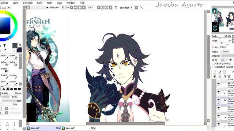Screen dimensions: 234x131
Task: Rotate canvas counterclockwise button
Action: (x=102, y=7)
